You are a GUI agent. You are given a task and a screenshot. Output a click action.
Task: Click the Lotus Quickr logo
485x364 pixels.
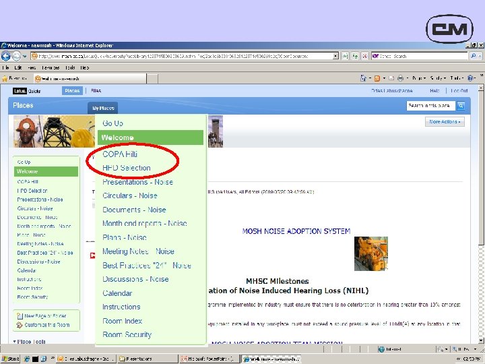pyautogui.click(x=26, y=91)
